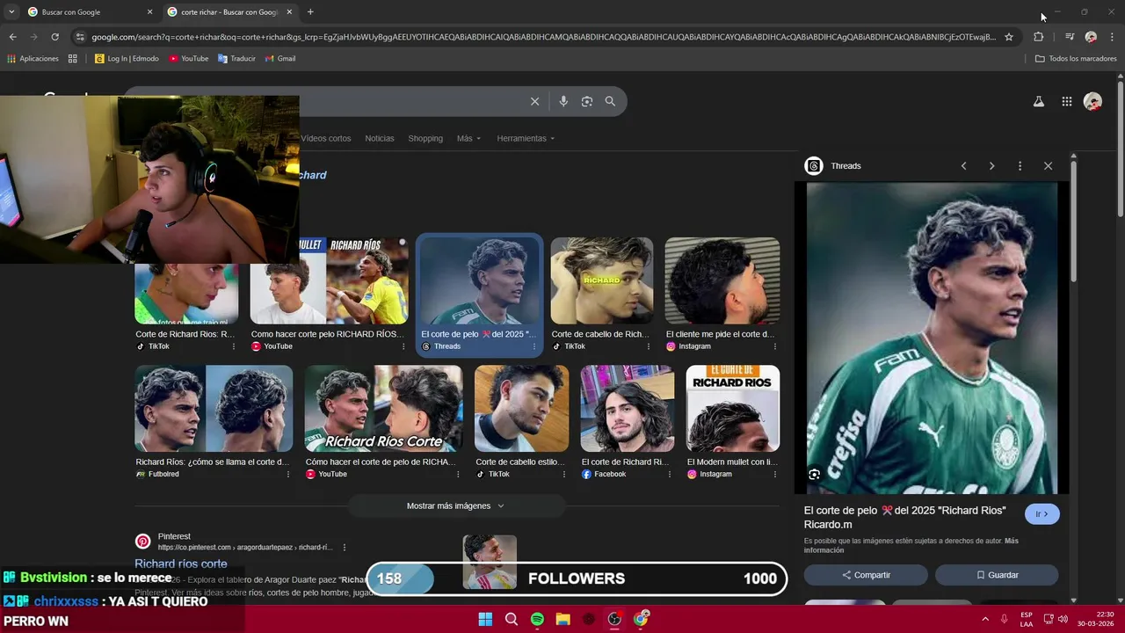Open new browser tab

click(x=310, y=11)
